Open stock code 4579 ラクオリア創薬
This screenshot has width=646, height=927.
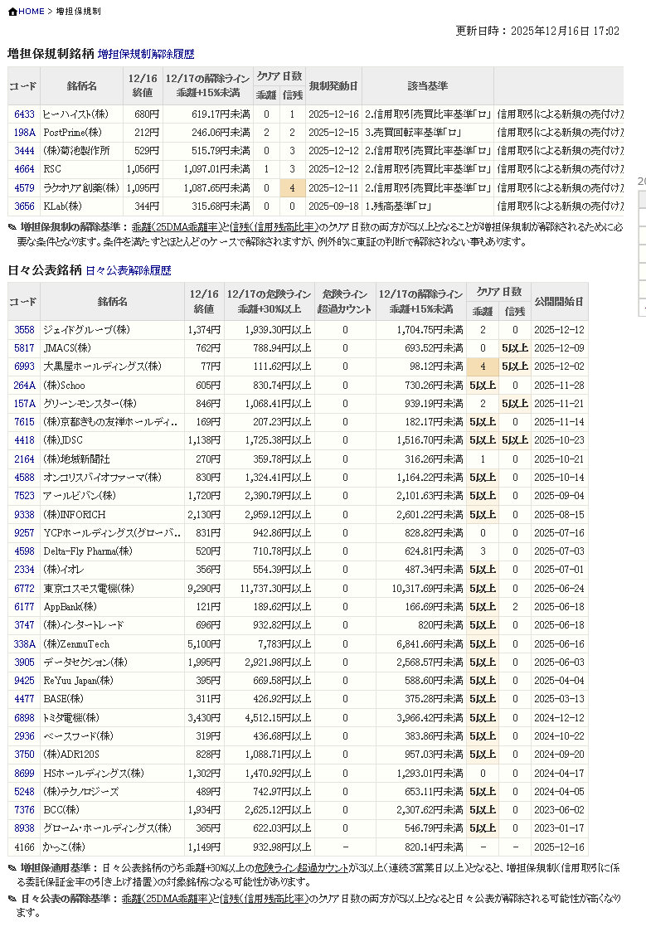(x=24, y=188)
